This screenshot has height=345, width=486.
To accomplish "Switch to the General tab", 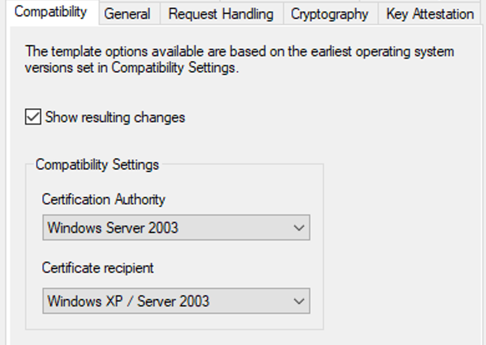I will pyautogui.click(x=128, y=14).
